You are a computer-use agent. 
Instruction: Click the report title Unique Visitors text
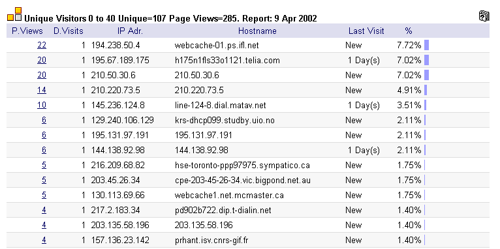pos(170,18)
